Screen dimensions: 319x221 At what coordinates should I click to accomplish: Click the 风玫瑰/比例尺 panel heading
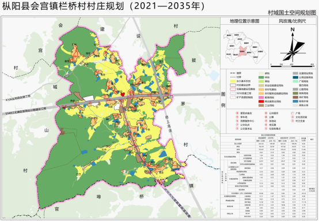[293, 21]
